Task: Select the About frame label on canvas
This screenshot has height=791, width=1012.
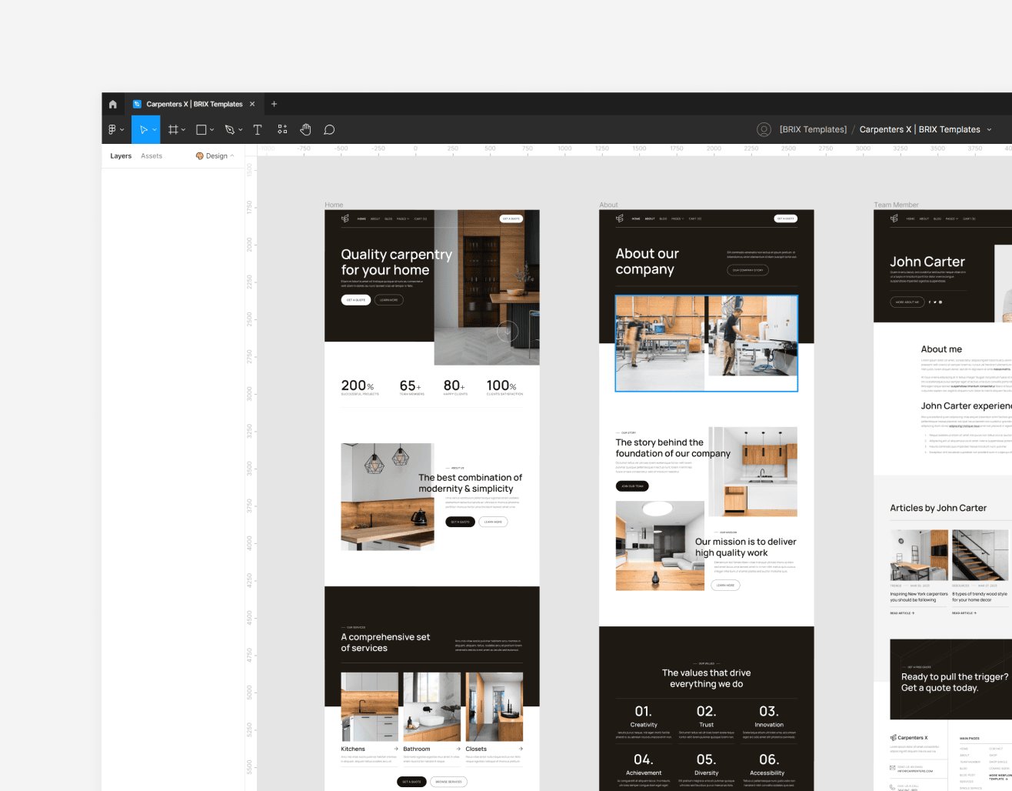Action: click(x=608, y=205)
